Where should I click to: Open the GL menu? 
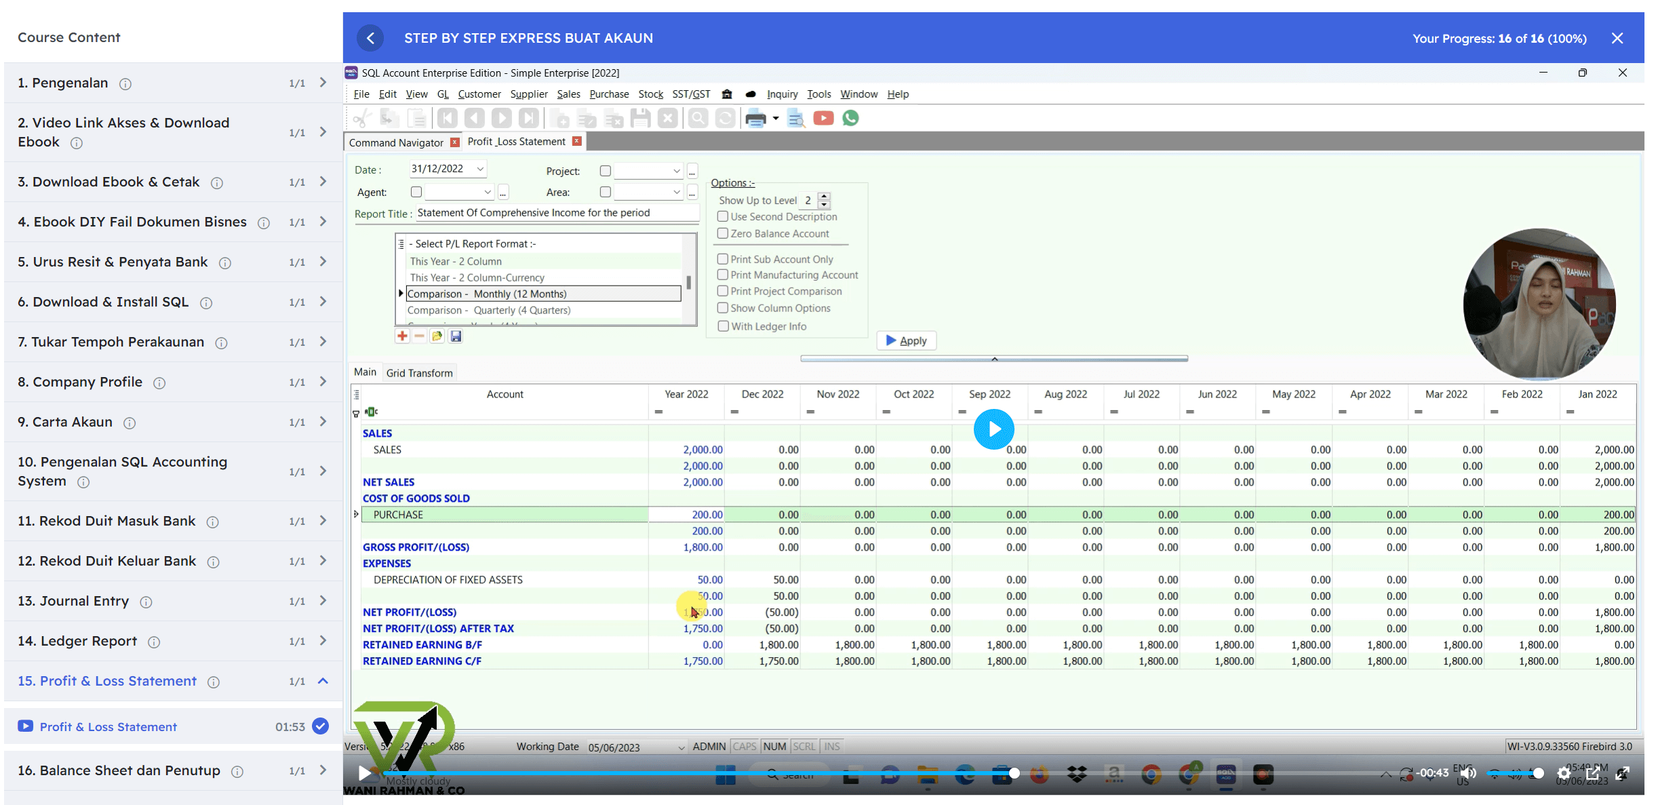click(443, 94)
